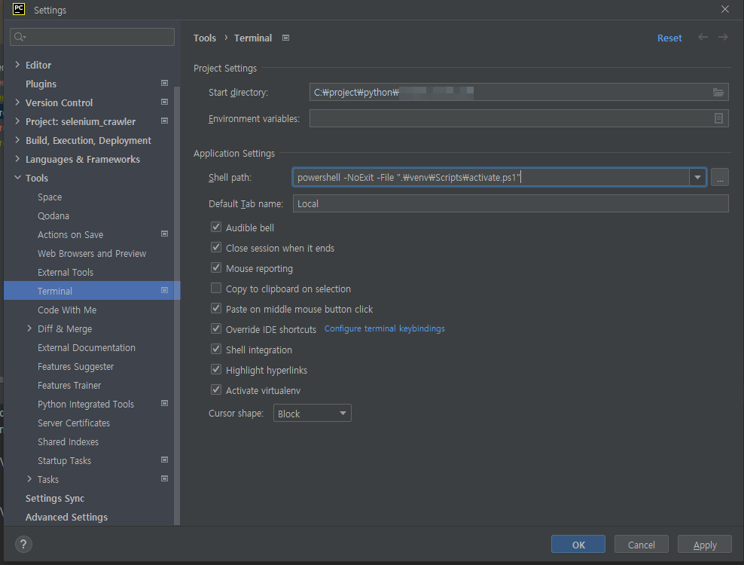Click the help question mark button
Image resolution: width=744 pixels, height=565 pixels.
pyautogui.click(x=23, y=544)
